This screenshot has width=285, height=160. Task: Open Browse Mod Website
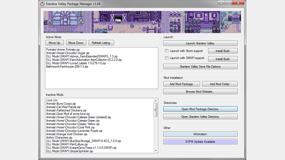pyautogui.click(x=200, y=92)
